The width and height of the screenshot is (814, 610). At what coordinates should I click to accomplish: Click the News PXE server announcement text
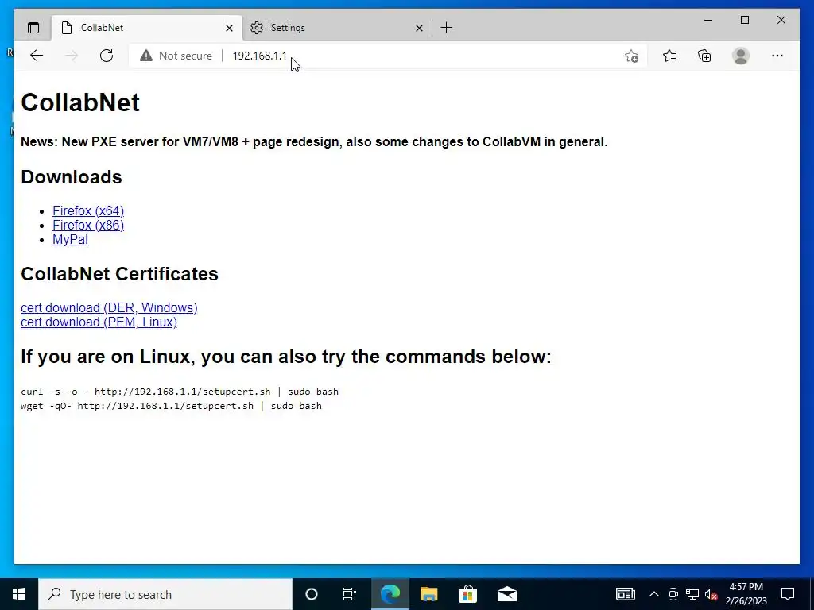click(x=314, y=141)
